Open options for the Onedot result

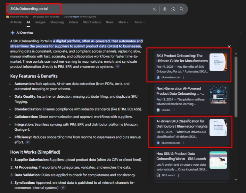[174, 110]
